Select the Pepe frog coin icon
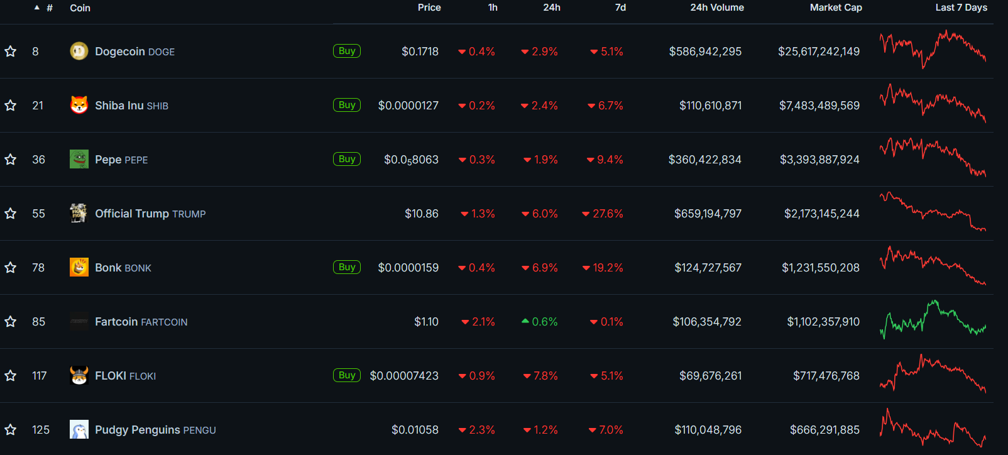 (79, 159)
